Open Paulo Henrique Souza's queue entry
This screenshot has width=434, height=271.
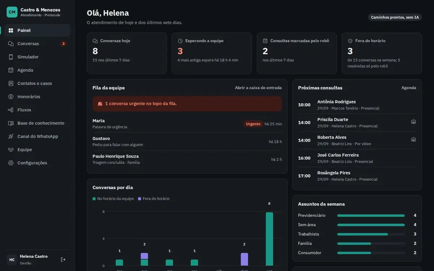187,159
